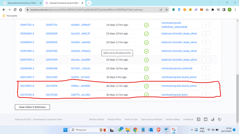
Task: Open Service Status footer link
Action: click(173, 119)
